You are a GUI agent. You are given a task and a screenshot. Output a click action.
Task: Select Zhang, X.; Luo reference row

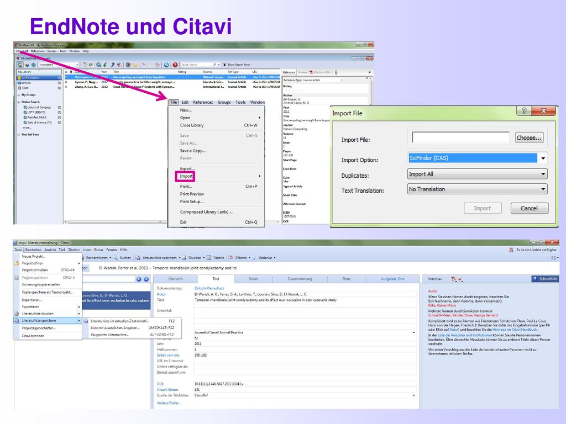172,87
